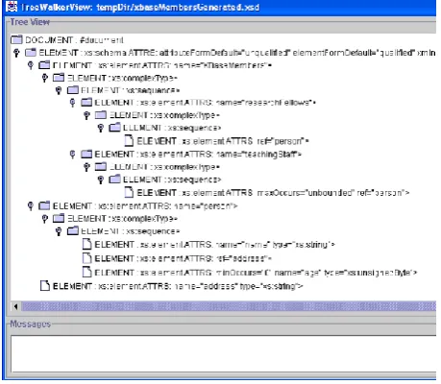The height and width of the screenshot is (384, 441).
Task: Collapse the XBaseMembers element node
Action: pyautogui.click(x=31, y=65)
